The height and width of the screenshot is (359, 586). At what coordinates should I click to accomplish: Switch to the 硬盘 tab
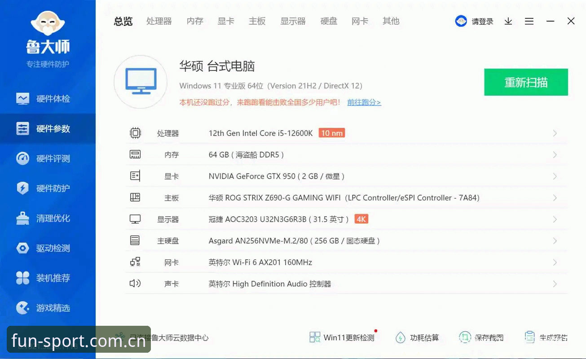329,21
